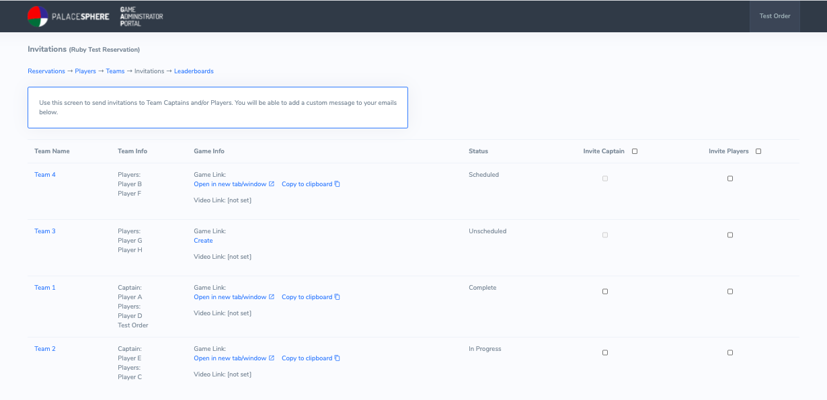The image size is (827, 400).
Task: Click the copy clipboard icon for Team 4
Action: click(338, 184)
